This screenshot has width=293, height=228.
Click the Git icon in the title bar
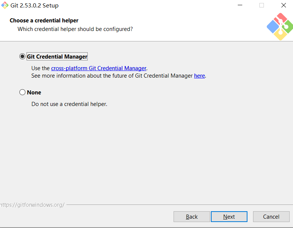pos(5,6)
